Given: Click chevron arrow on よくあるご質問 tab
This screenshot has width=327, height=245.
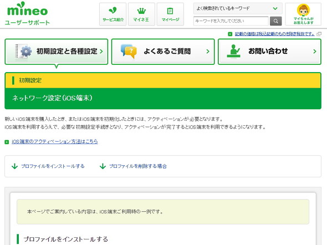Looking at the screenshot, I should tap(208, 52).
